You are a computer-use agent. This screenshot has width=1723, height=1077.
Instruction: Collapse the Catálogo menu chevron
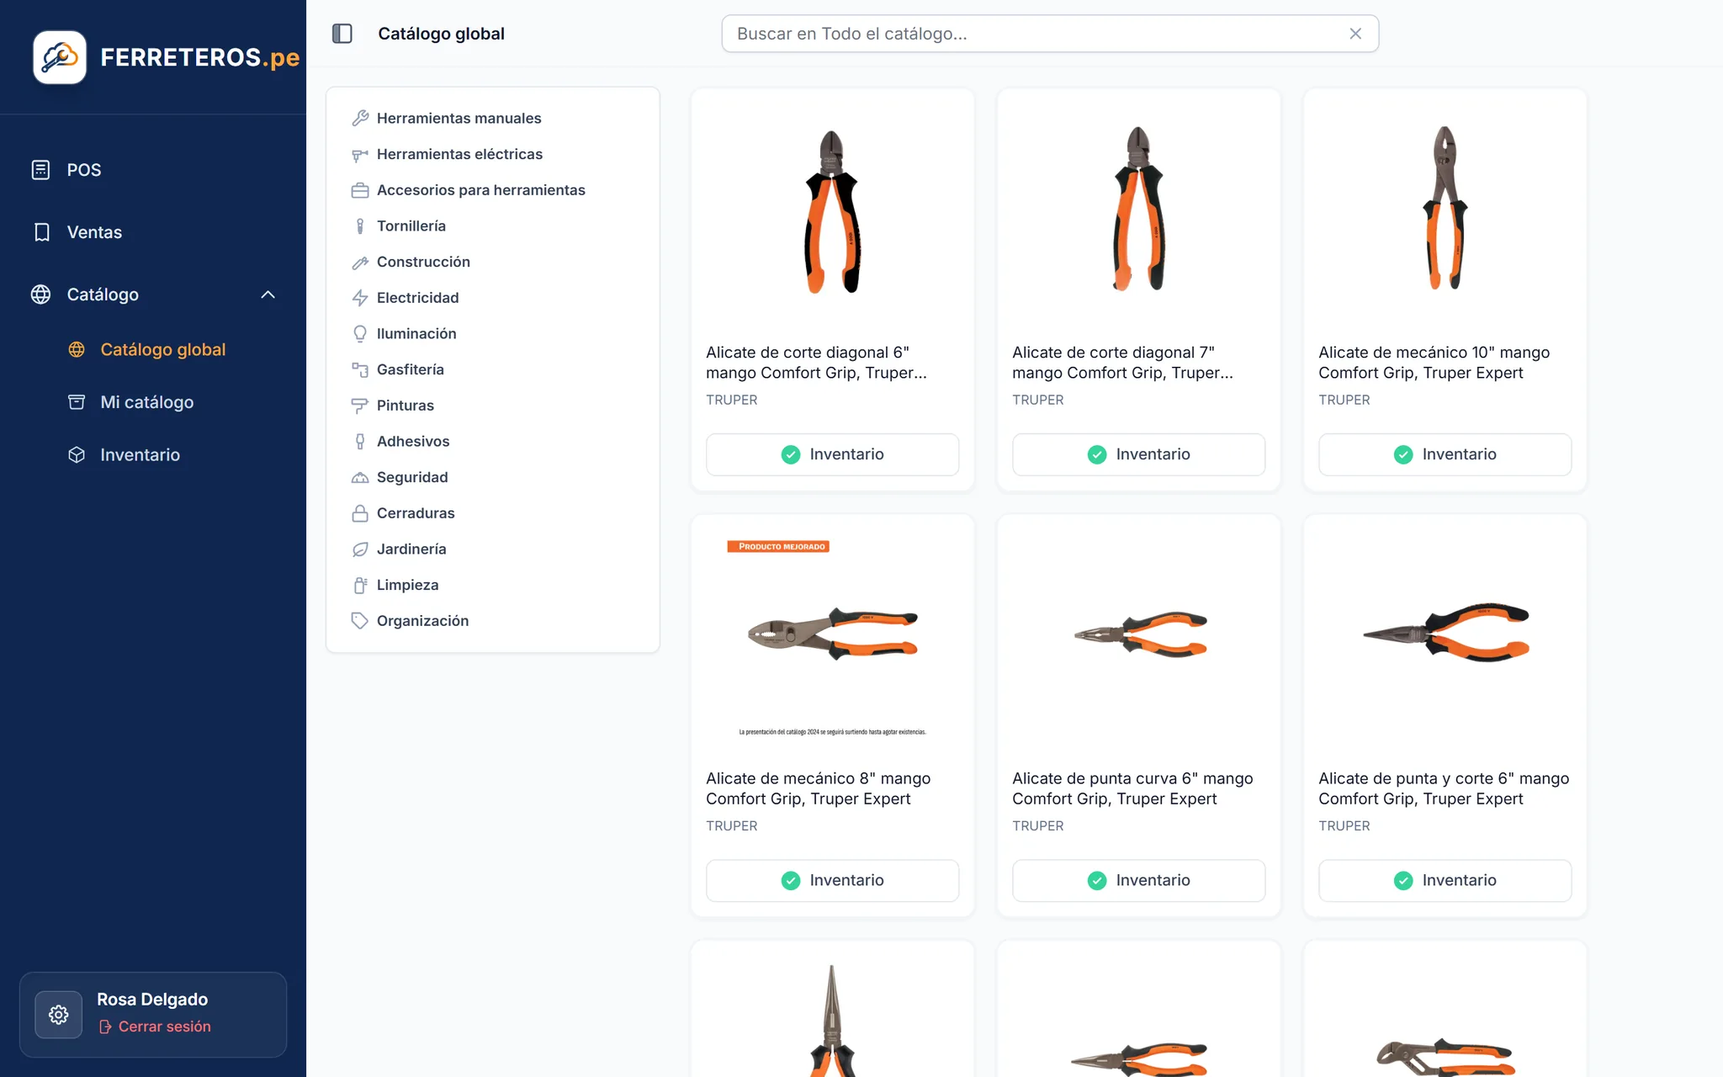[268, 294]
